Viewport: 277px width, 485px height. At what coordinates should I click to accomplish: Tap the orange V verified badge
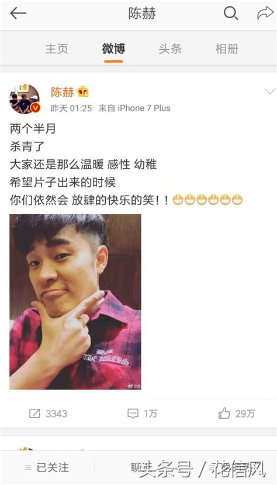36,108
